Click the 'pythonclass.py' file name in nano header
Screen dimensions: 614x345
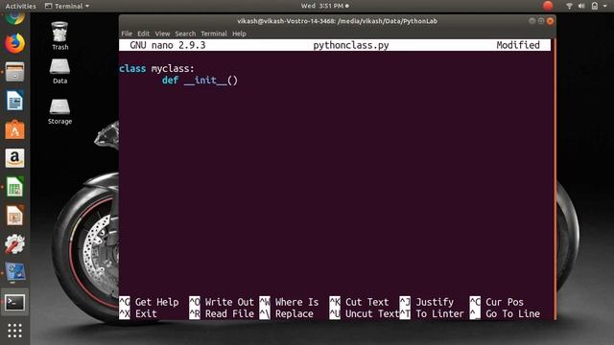click(x=351, y=45)
